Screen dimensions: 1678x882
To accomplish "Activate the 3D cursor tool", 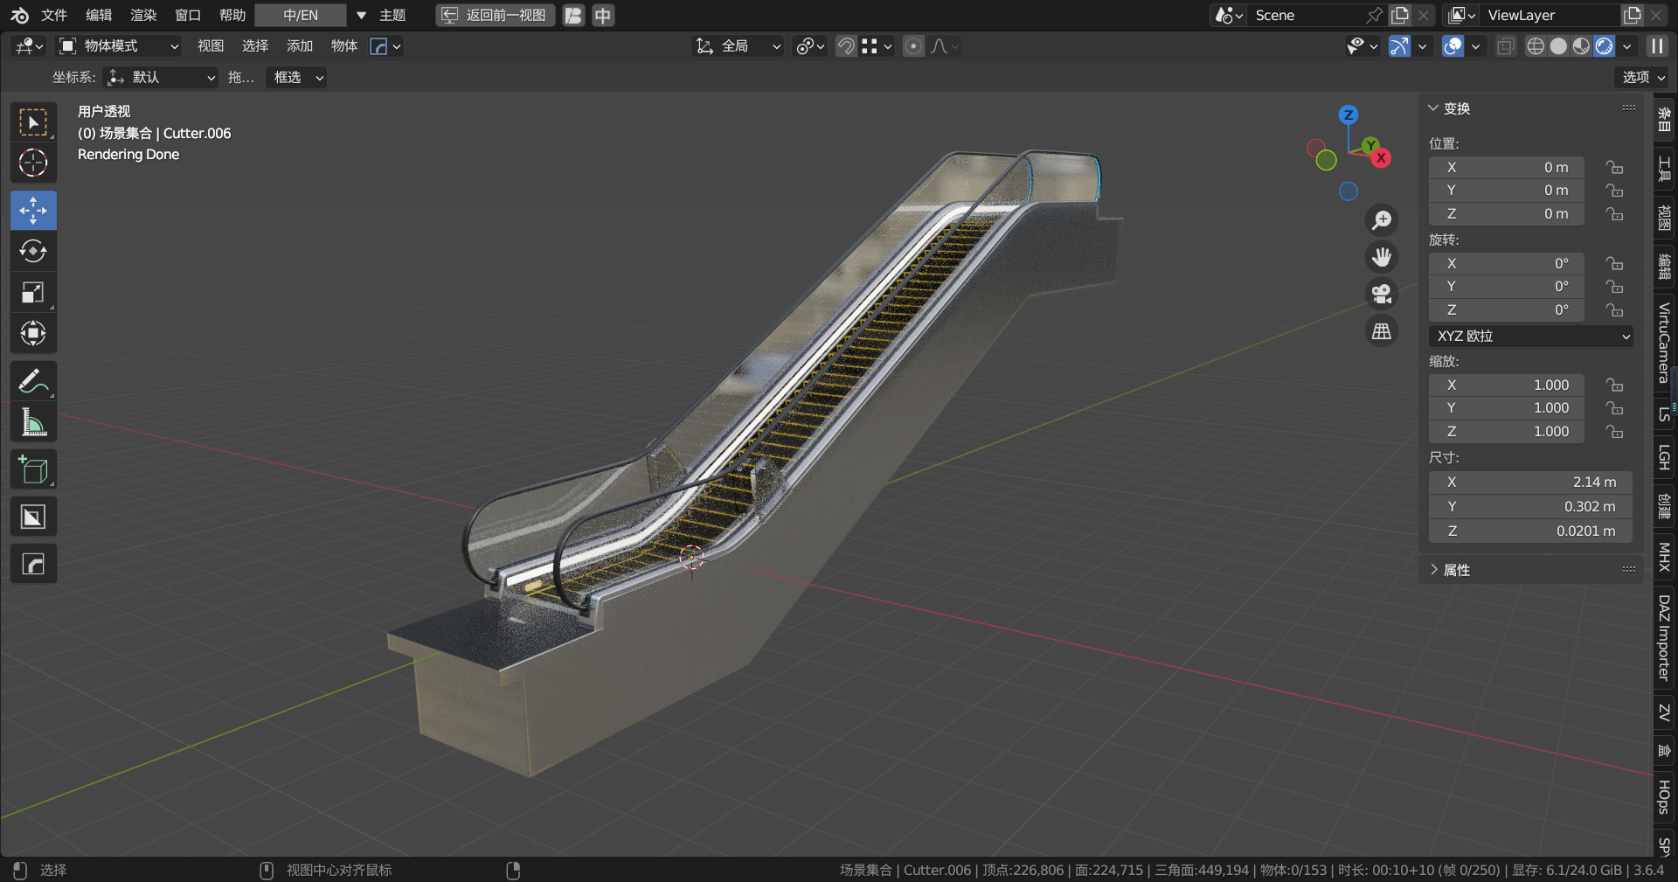I will point(33,163).
